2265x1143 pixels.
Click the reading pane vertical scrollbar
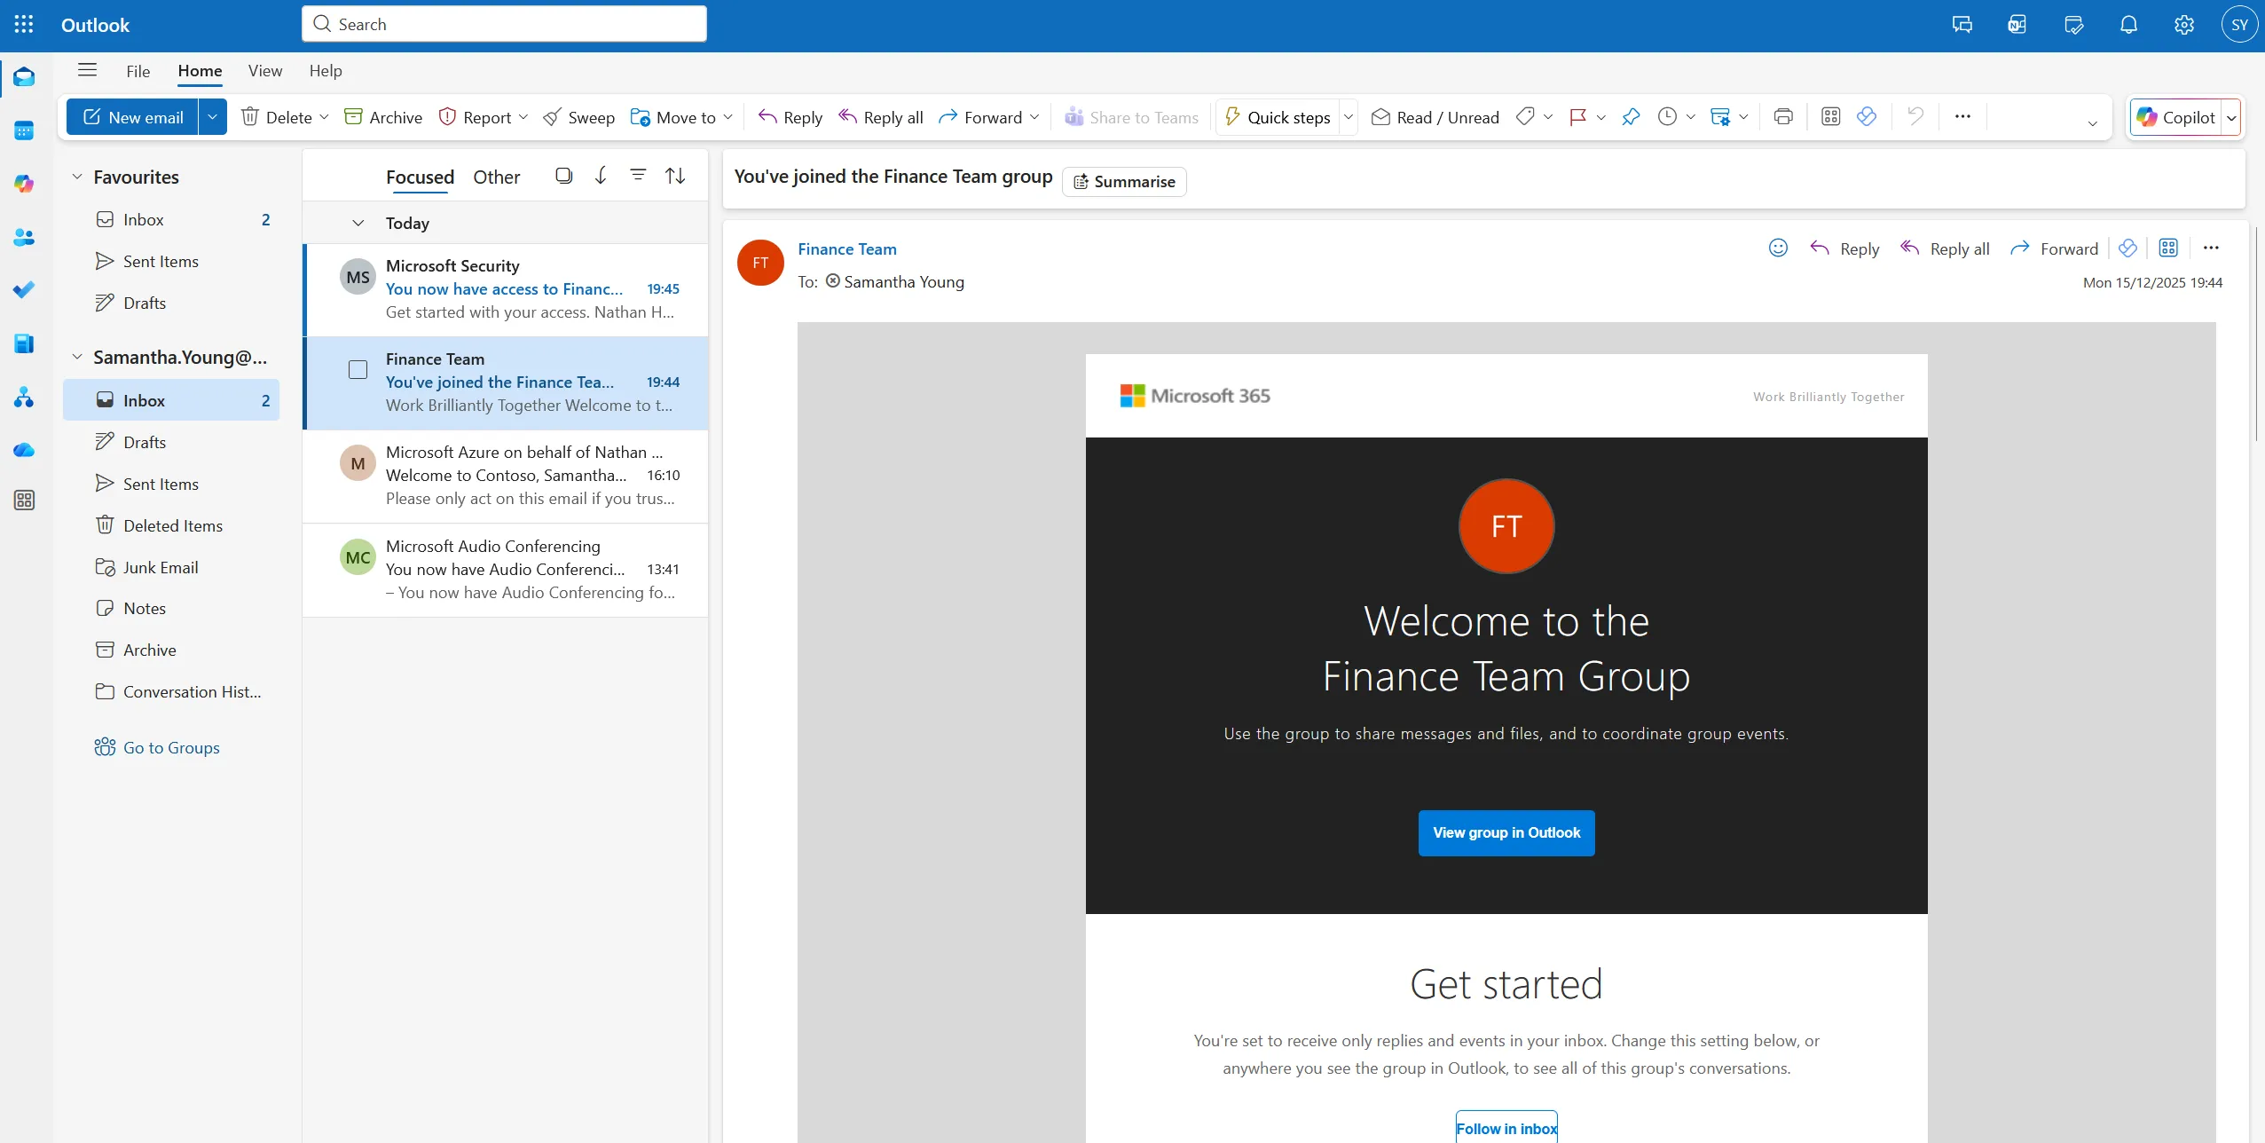2256,334
